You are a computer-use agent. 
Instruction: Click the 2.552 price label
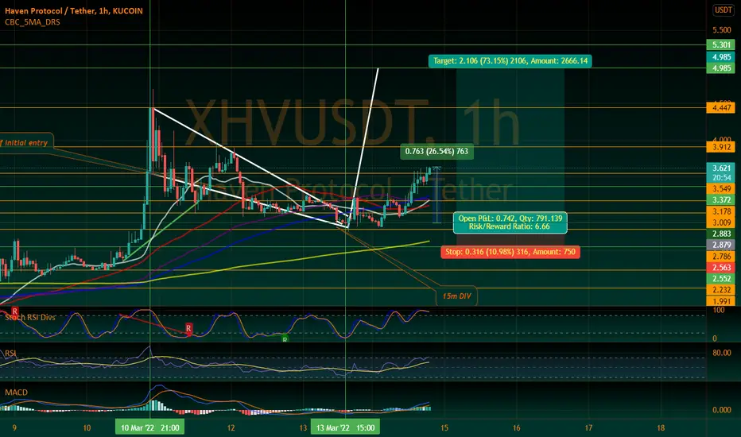pyautogui.click(x=721, y=279)
